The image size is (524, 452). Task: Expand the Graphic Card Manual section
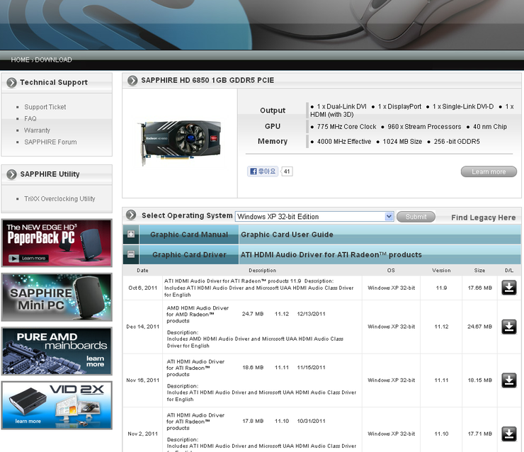pyautogui.click(x=131, y=235)
